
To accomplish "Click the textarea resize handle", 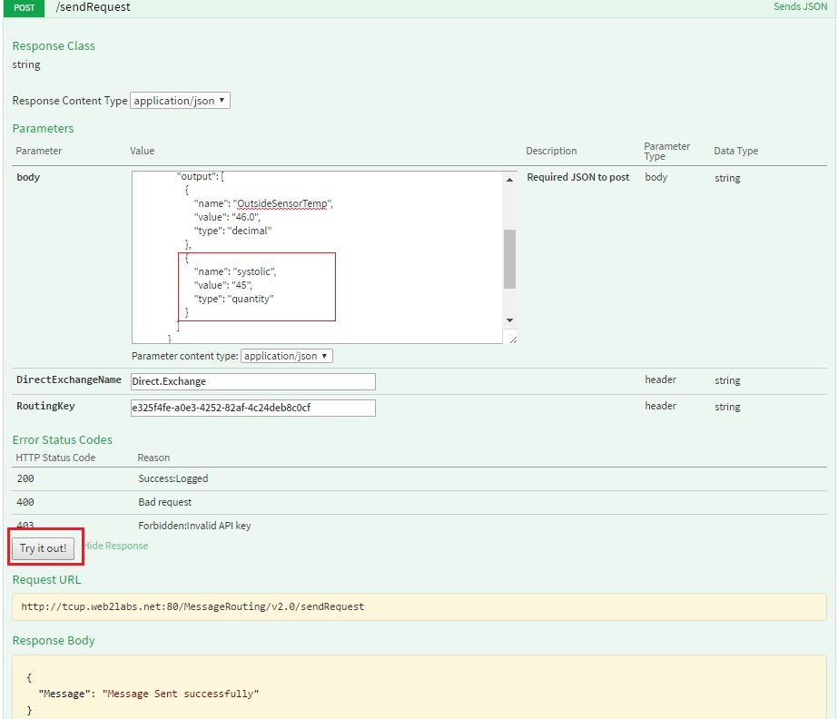I will click(513, 340).
